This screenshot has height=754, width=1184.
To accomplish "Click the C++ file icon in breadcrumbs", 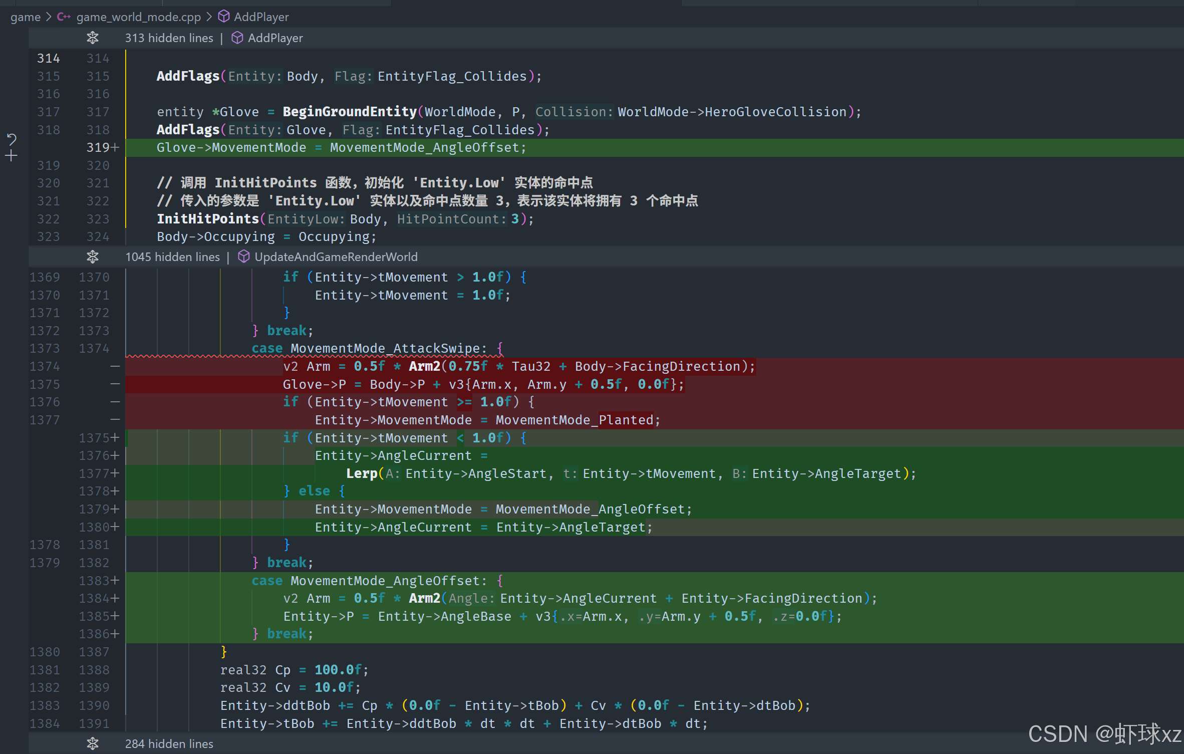I will point(64,17).
